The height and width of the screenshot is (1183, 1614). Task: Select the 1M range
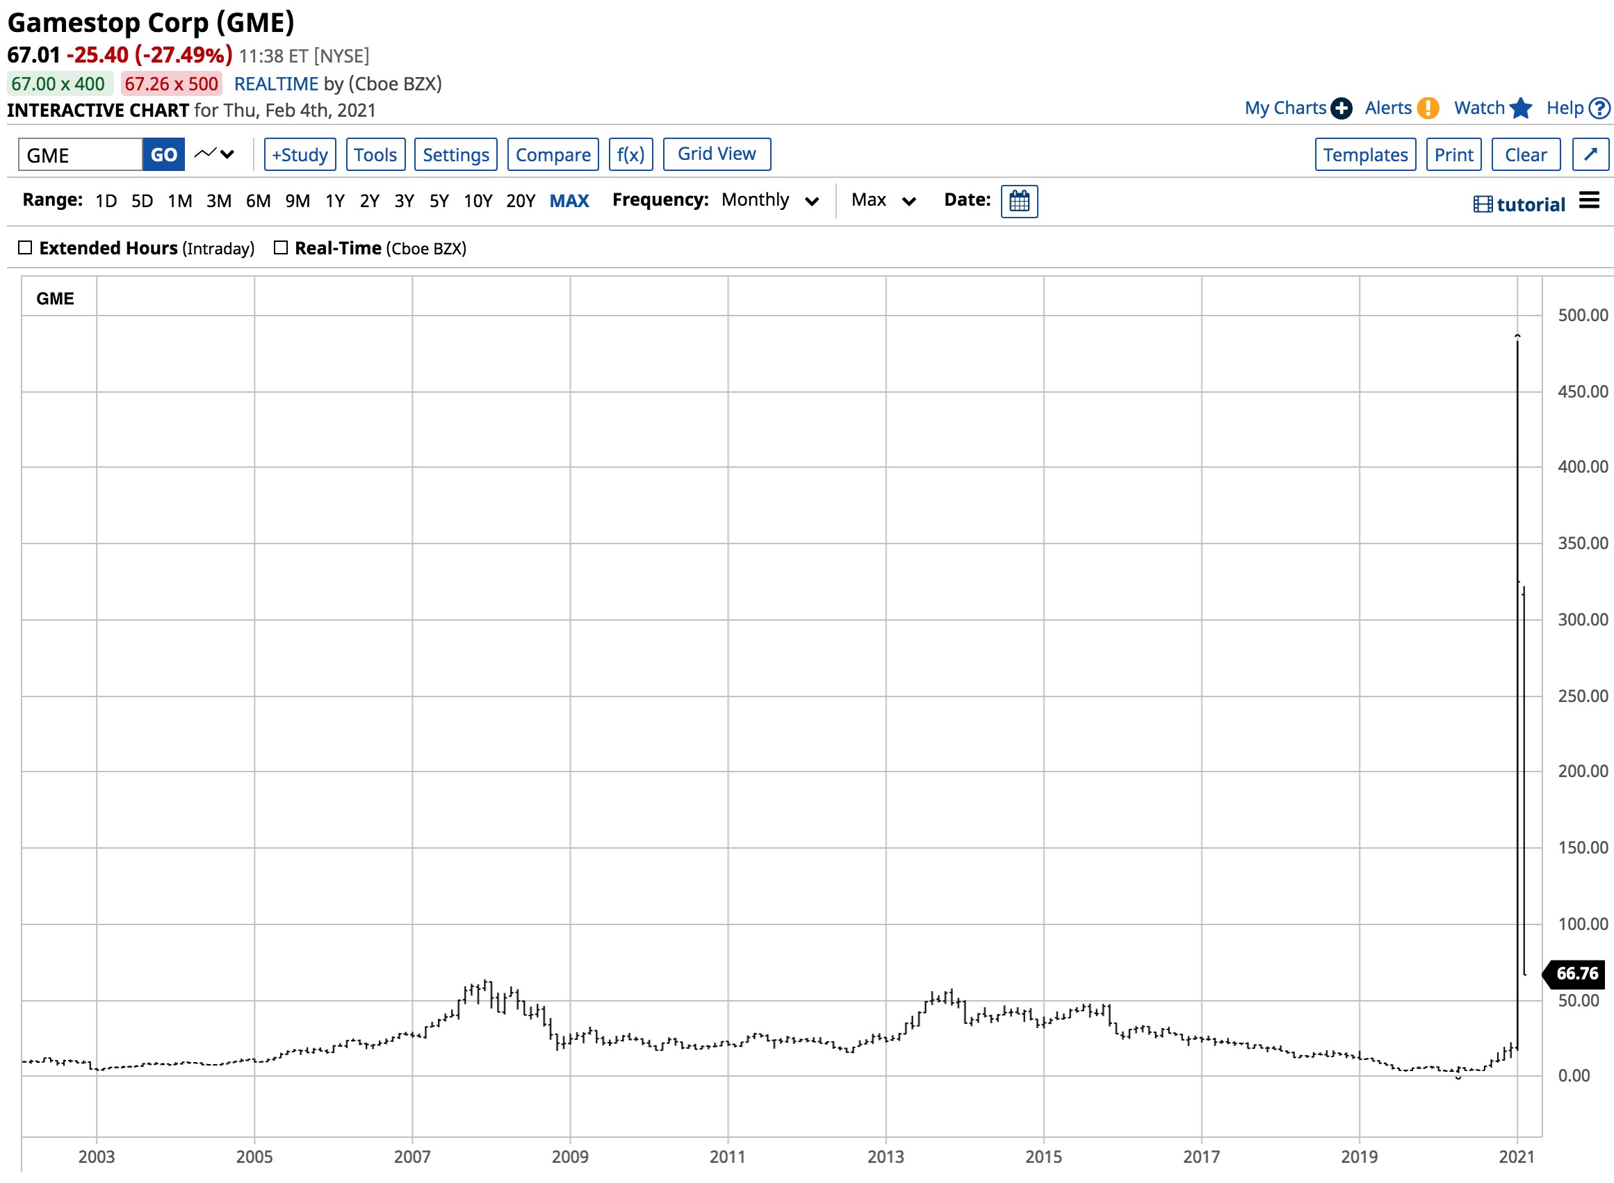[180, 200]
